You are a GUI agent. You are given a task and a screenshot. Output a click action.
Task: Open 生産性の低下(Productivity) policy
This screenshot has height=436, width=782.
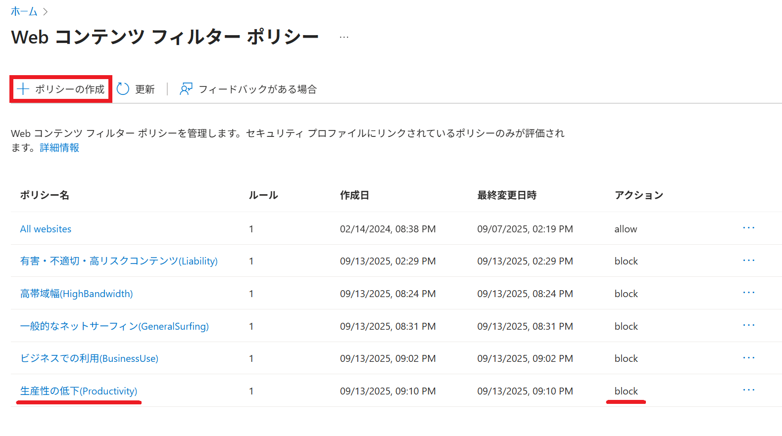(x=79, y=391)
